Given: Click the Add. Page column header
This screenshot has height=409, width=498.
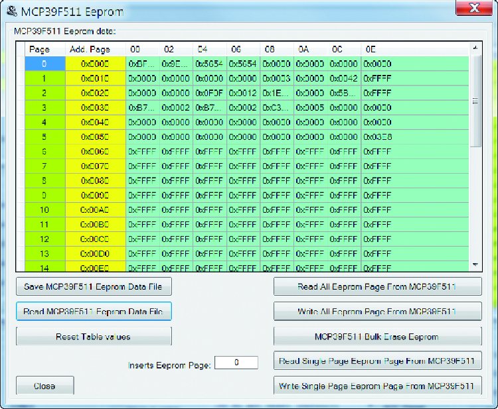Looking at the screenshot, I should [x=95, y=49].
